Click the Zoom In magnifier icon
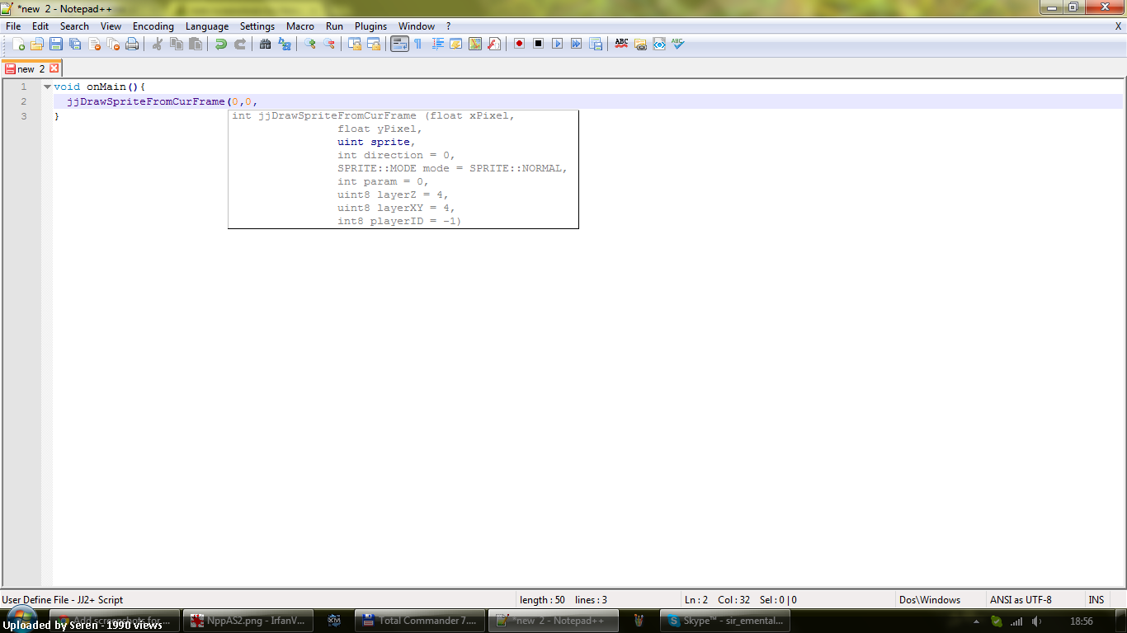The height and width of the screenshot is (633, 1127). [310, 44]
